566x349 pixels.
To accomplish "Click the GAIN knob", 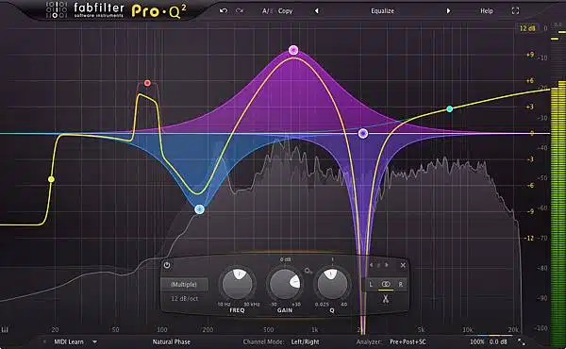I will tap(285, 284).
